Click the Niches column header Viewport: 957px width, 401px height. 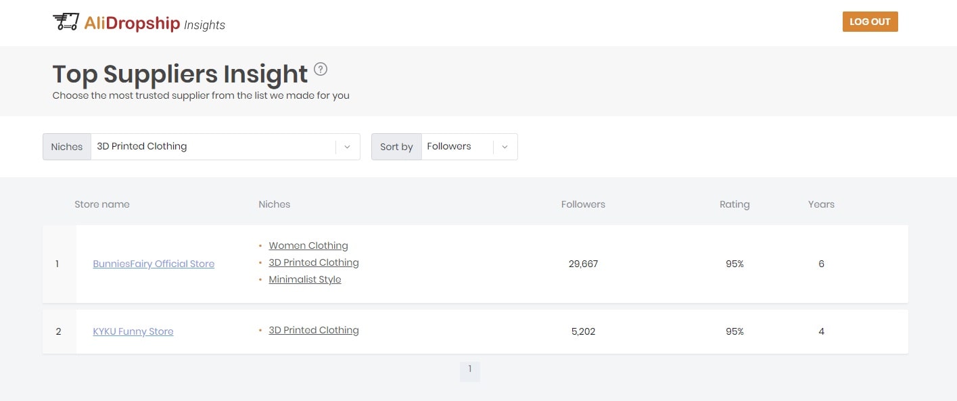274,204
